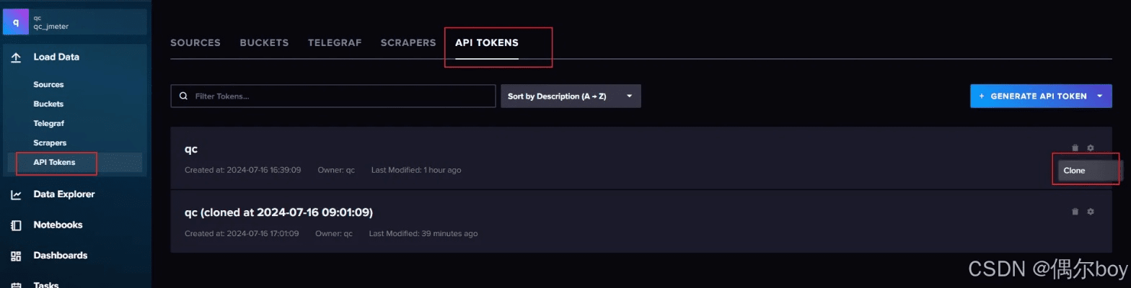Open gear settings for qc token

tap(1091, 148)
